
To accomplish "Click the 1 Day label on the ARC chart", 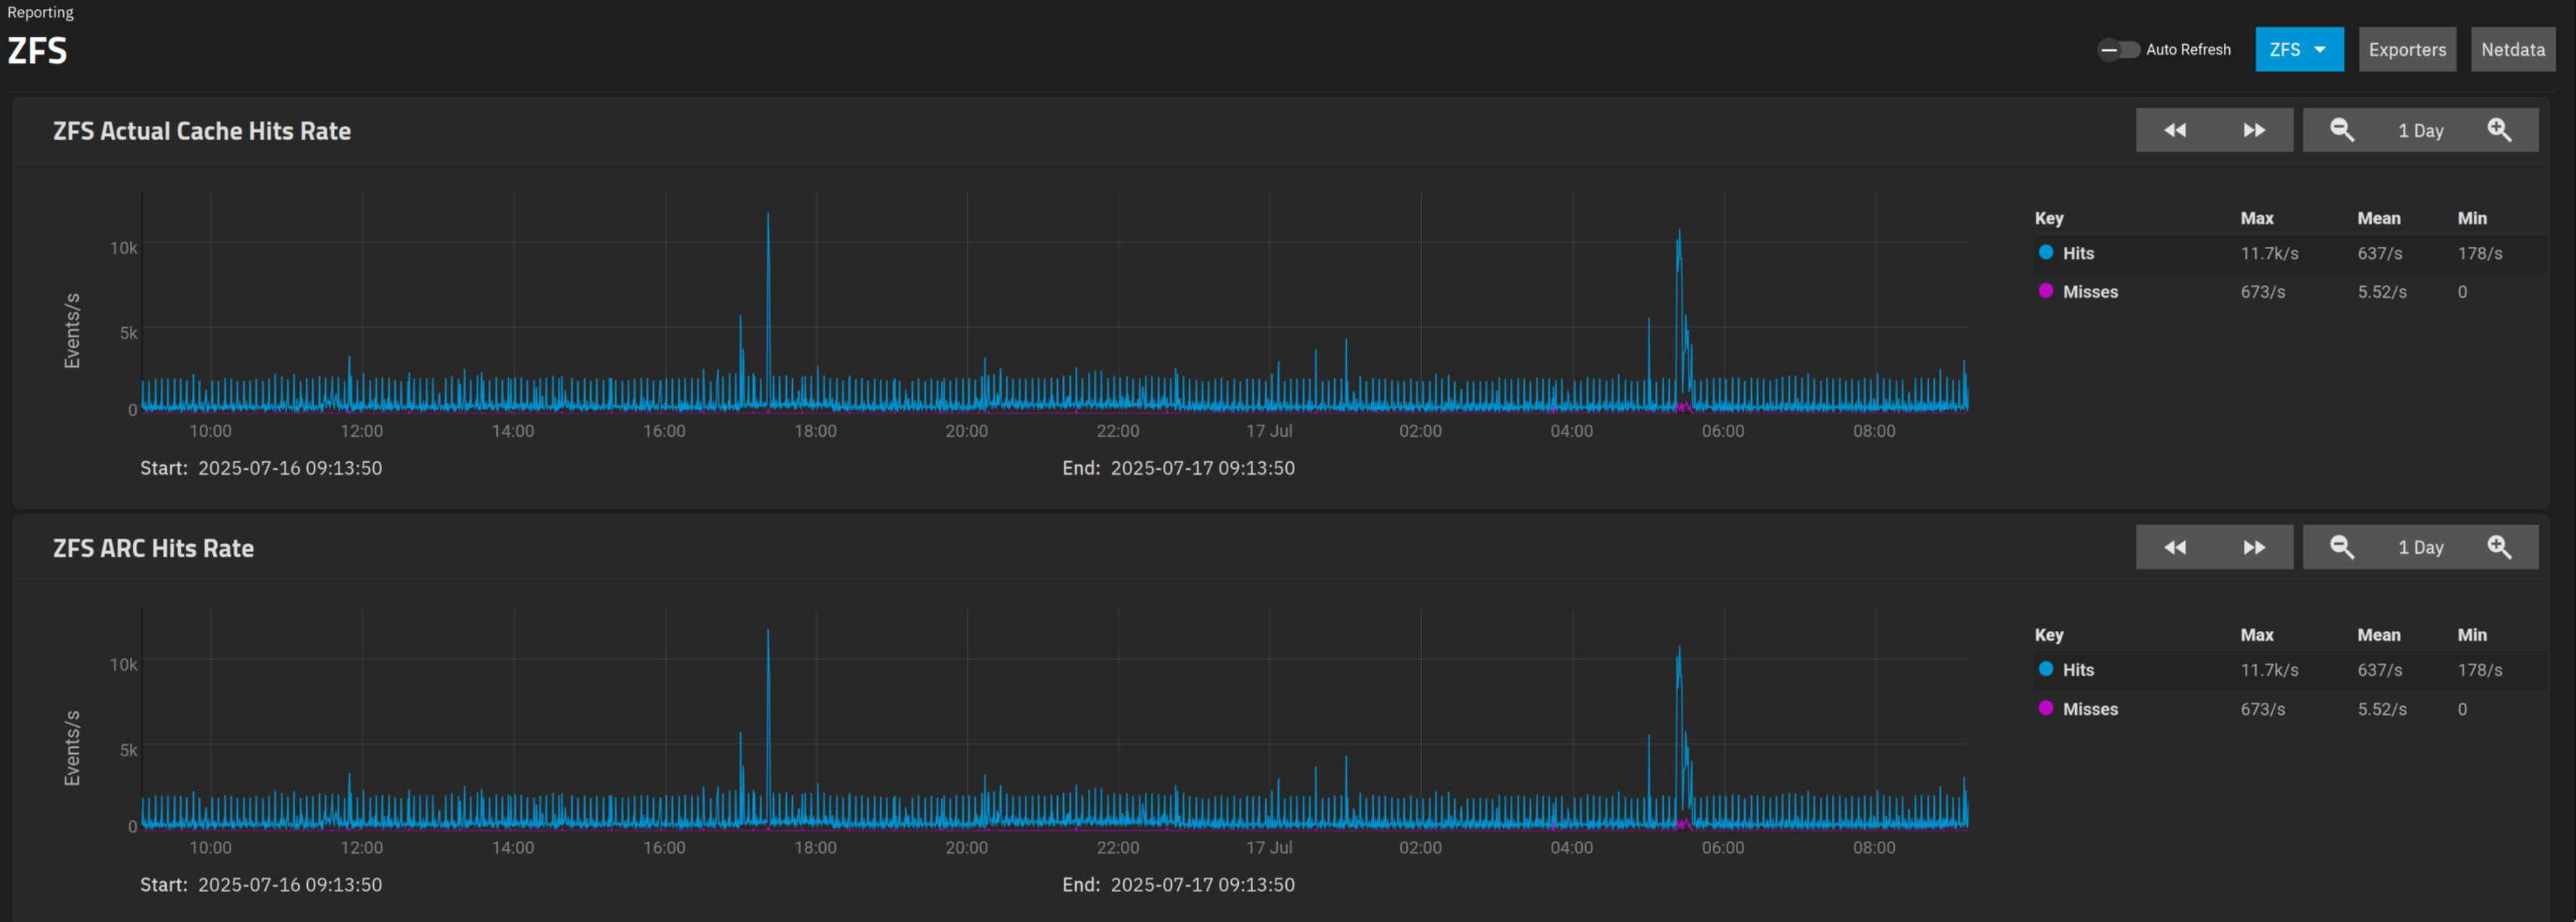I will (x=2420, y=548).
